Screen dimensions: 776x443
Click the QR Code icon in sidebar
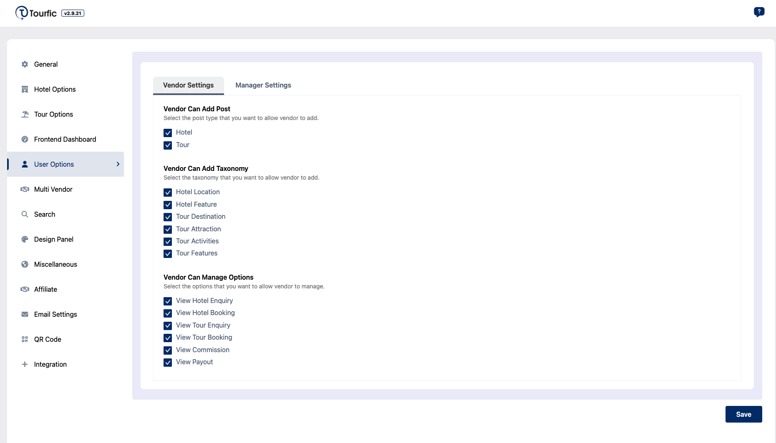coord(25,339)
